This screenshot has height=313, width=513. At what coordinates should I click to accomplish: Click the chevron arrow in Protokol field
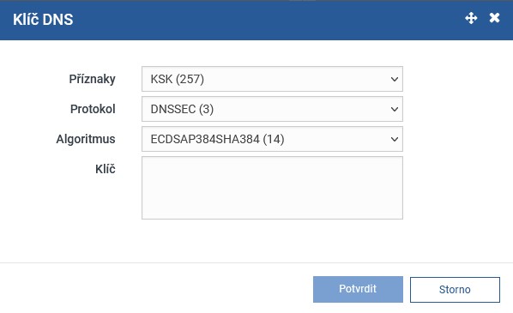point(395,109)
